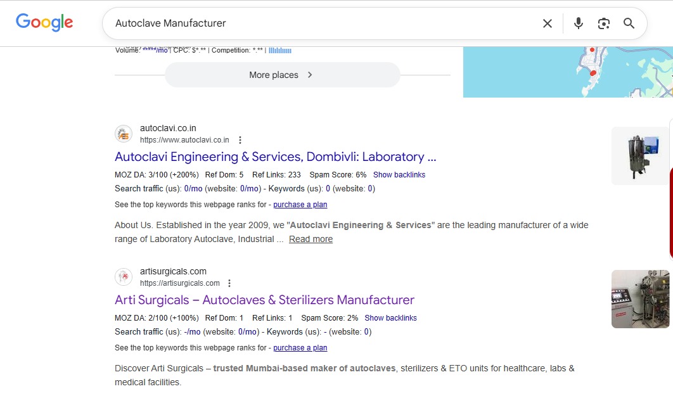Viewport: 673px width, 403px height.
Task: Click the Spam Score: 2% text
Action: [x=330, y=318]
